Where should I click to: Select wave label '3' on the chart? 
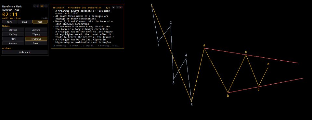[174, 83]
